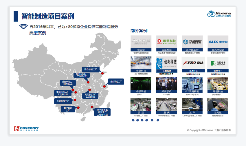This screenshot has height=146, width=246.
Task: Open the 法拉电子 case thumbnail
Action: [218, 65]
